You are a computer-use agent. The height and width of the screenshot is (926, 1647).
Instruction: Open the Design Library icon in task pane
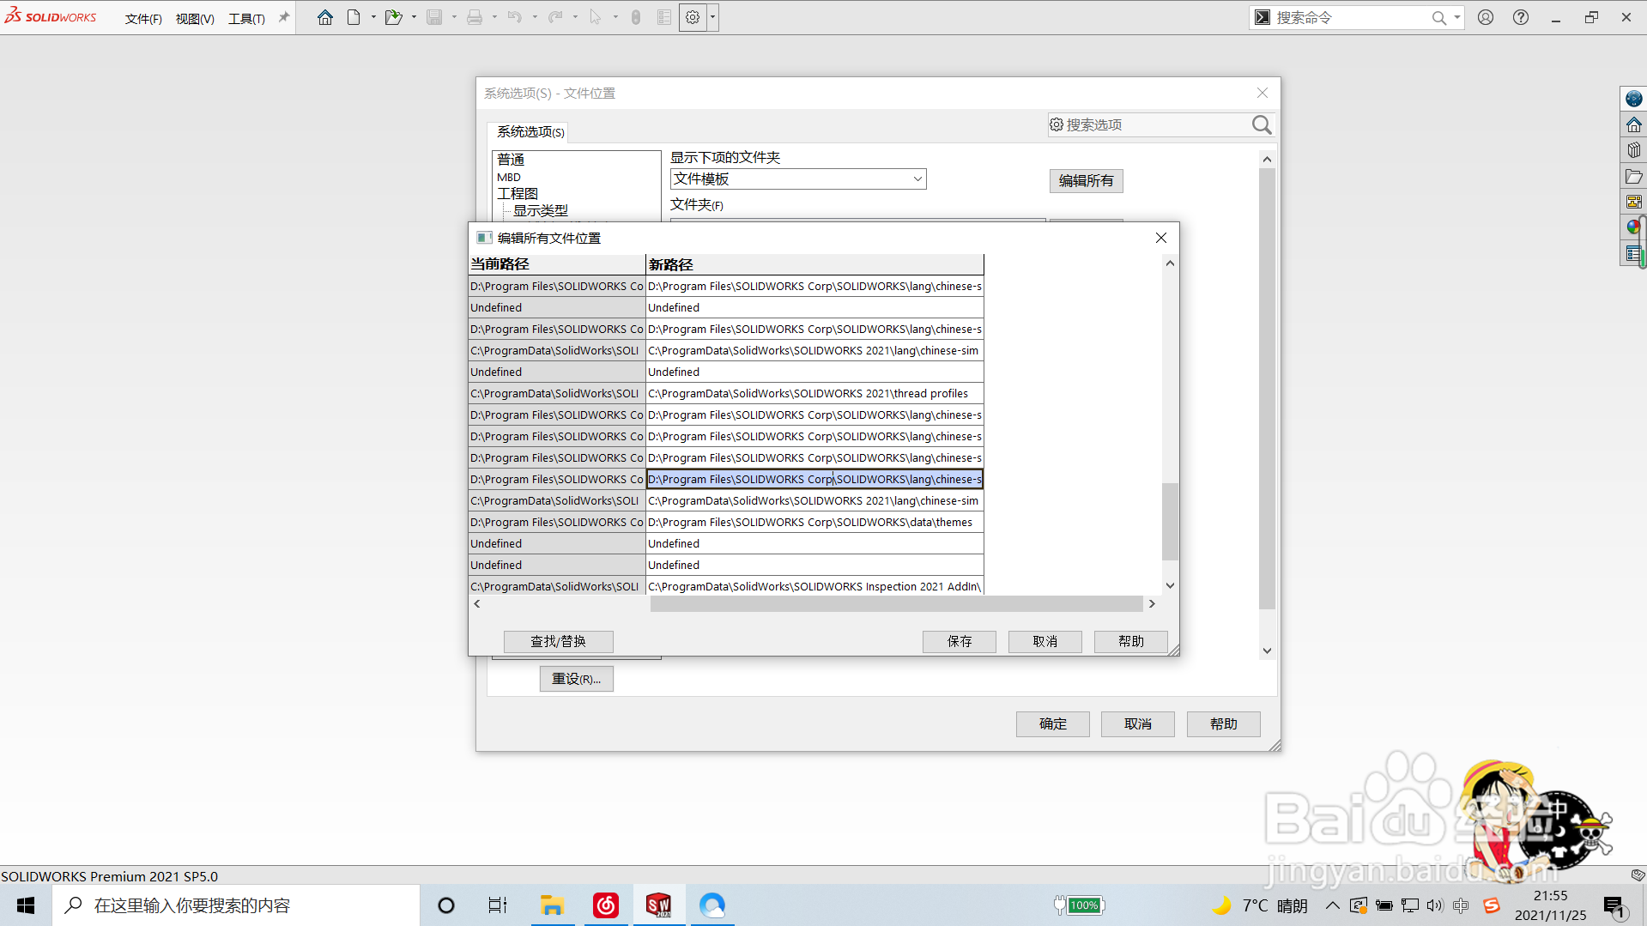pos(1633,150)
